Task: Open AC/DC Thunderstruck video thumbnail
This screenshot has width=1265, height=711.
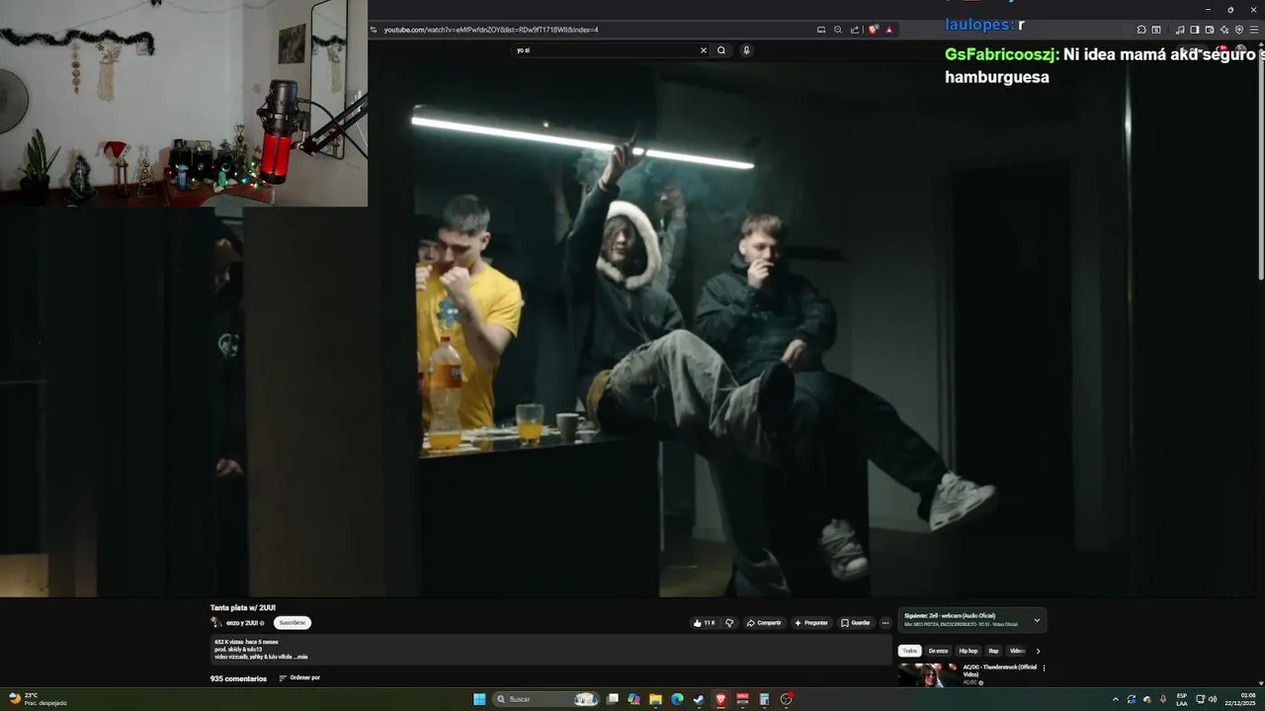Action: pyautogui.click(x=927, y=675)
